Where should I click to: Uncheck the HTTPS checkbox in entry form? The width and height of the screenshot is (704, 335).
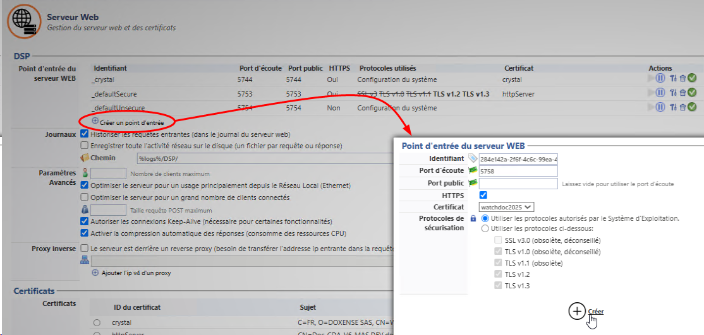coord(483,195)
